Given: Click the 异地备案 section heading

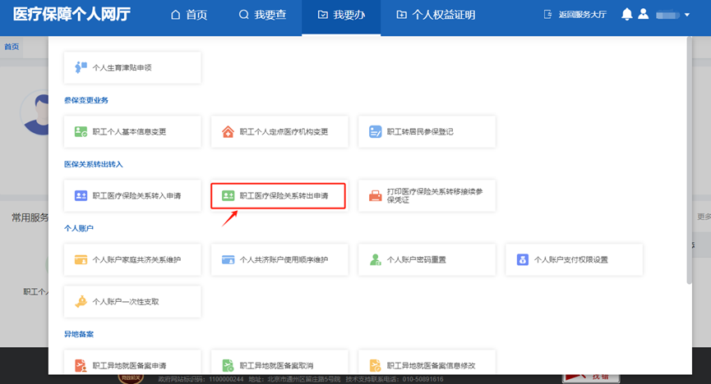Looking at the screenshot, I should pyautogui.click(x=79, y=334).
